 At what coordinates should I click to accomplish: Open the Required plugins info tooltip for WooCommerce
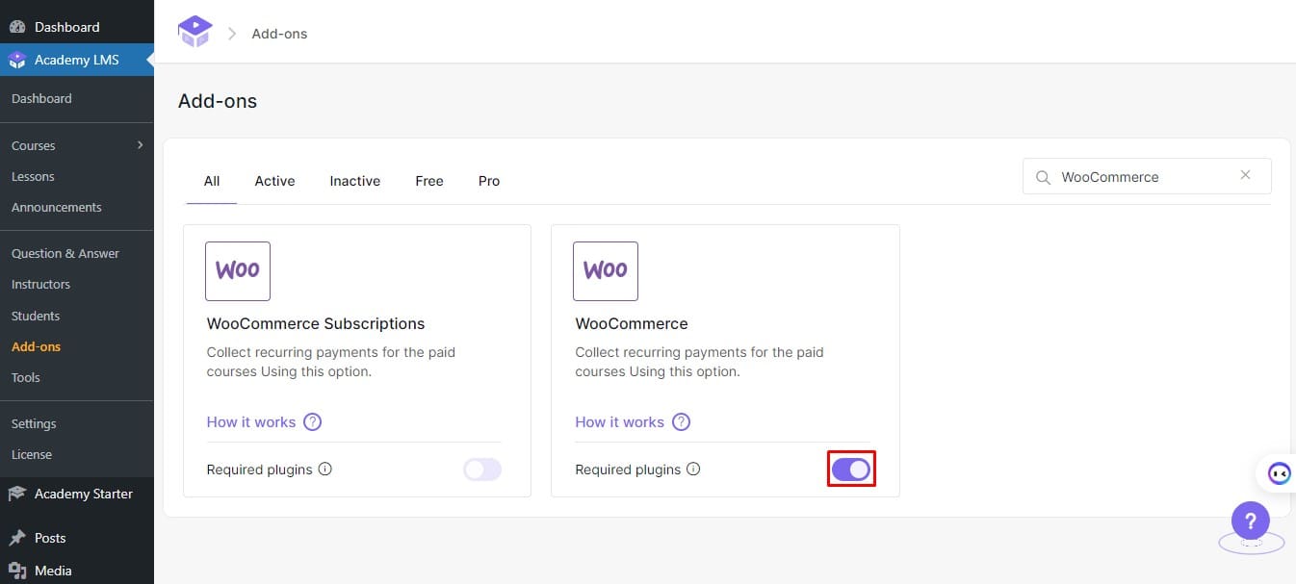tap(693, 469)
